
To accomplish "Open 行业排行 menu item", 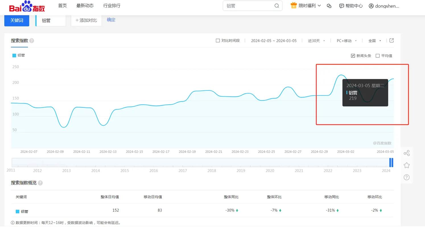I will [x=112, y=6].
